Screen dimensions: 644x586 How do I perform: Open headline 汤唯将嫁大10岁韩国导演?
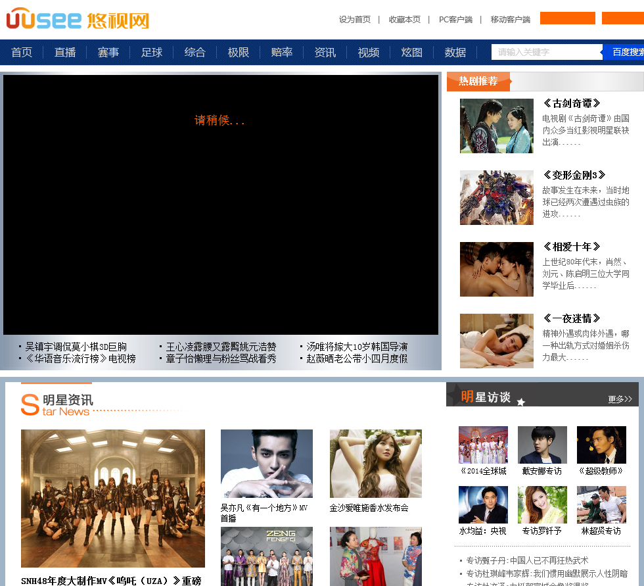(357, 347)
